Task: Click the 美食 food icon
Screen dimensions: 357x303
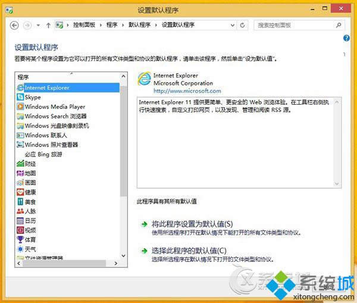Action: point(20,202)
